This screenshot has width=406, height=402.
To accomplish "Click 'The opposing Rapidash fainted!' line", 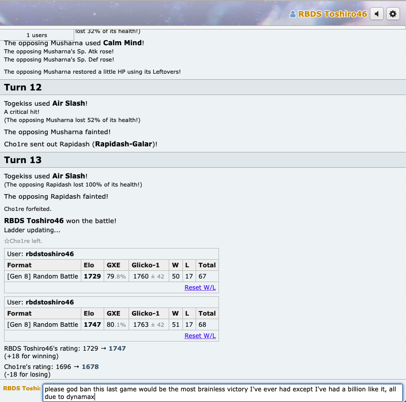I will pyautogui.click(x=56, y=196).
